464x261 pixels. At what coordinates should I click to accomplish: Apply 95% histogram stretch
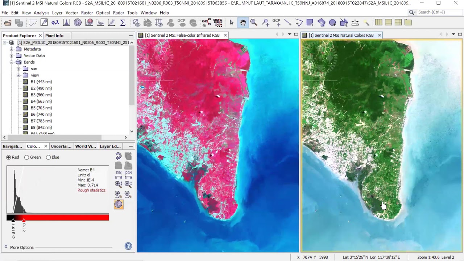119,174
